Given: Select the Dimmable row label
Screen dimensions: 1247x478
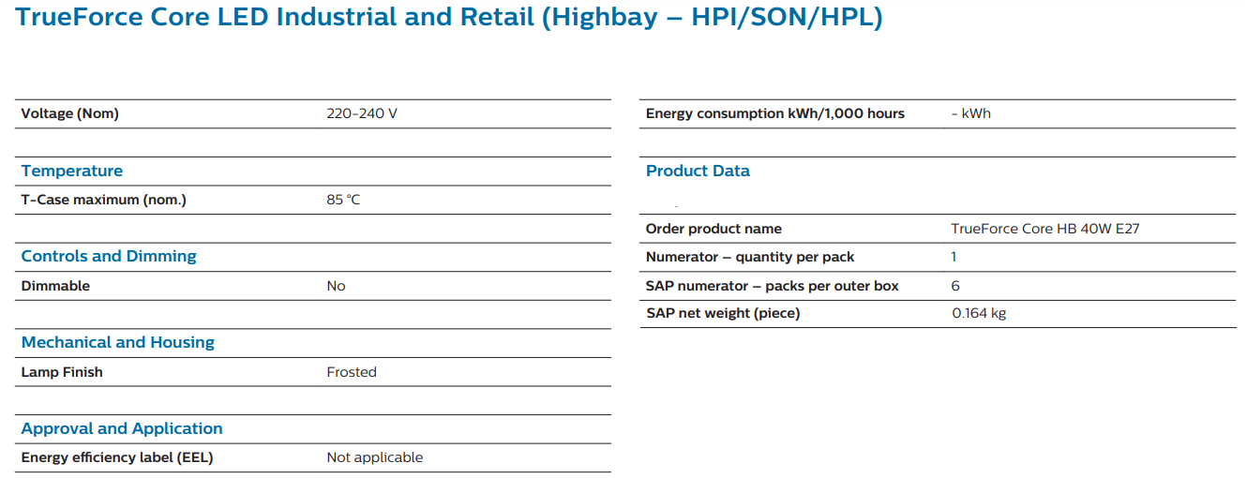Looking at the screenshot, I should [55, 286].
